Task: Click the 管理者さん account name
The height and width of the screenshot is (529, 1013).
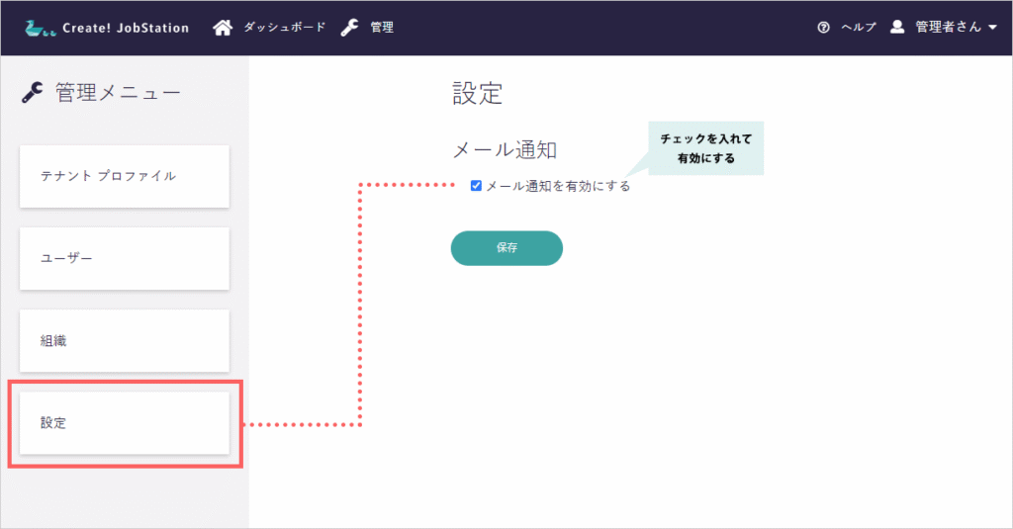Action: pyautogui.click(x=948, y=28)
